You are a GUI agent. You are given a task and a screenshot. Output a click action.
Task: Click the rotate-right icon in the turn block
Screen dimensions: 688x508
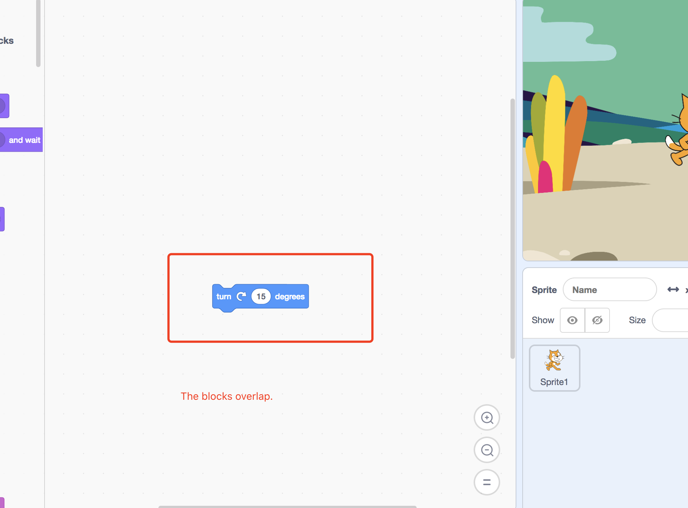click(242, 296)
